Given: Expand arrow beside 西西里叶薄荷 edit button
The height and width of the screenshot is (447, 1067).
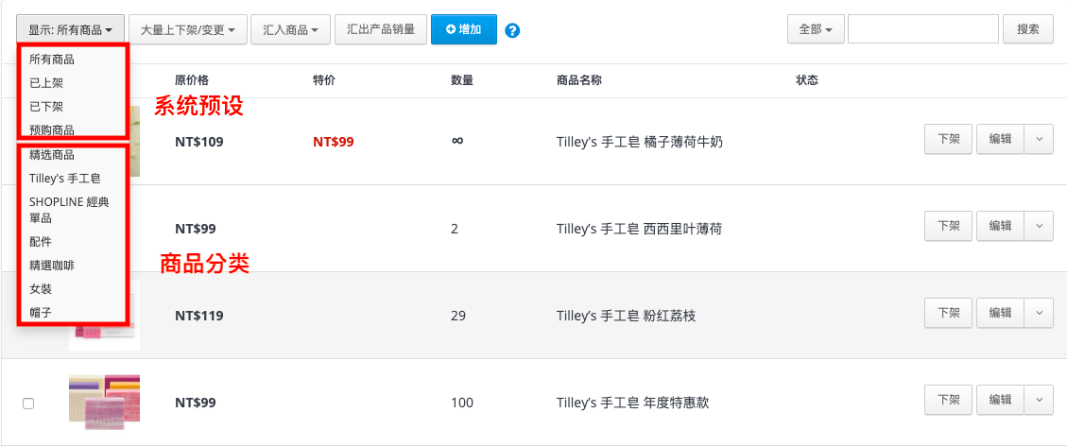Looking at the screenshot, I should pyautogui.click(x=1039, y=226).
